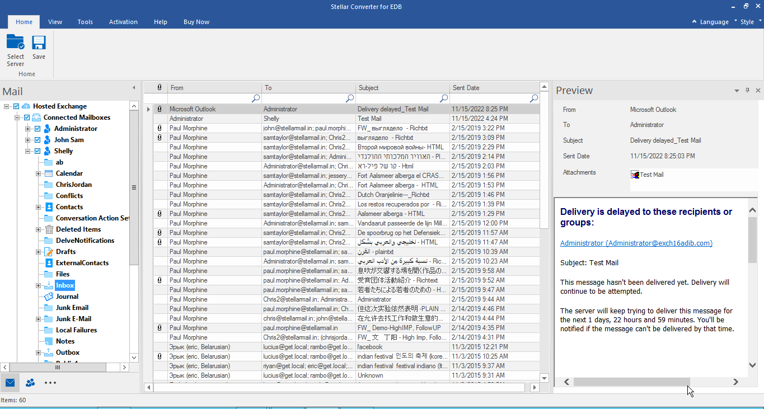The width and height of the screenshot is (764, 409).
Task: Expand the Deleted Items folder node
Action: point(39,229)
